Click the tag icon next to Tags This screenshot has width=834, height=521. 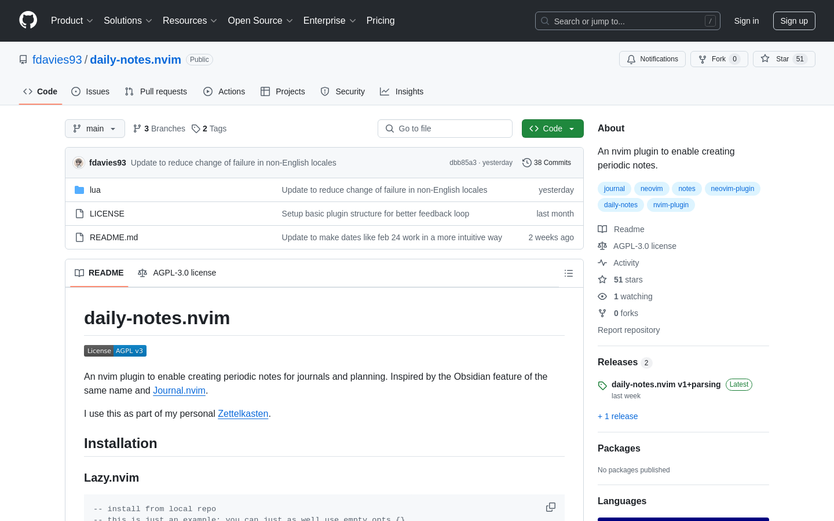(196, 129)
